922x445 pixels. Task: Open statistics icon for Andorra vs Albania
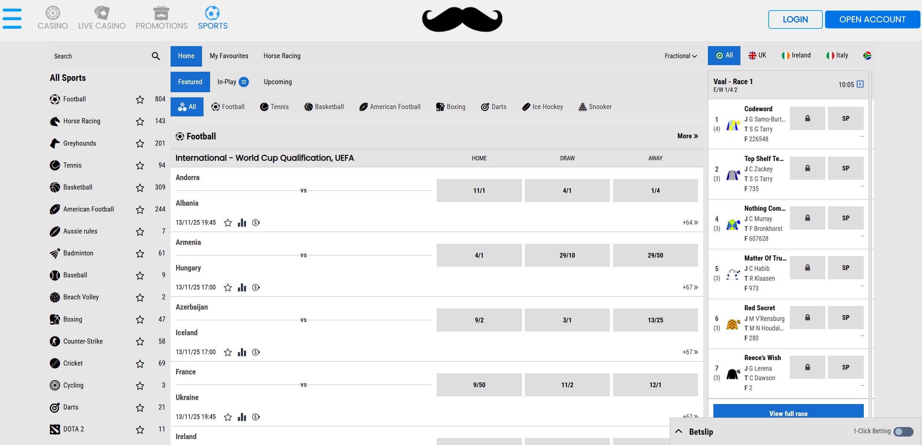pos(242,222)
